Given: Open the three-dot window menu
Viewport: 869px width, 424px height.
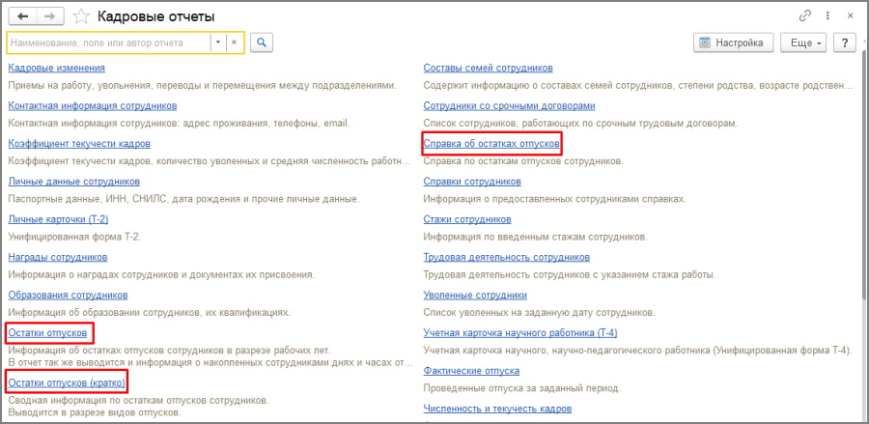Looking at the screenshot, I should tap(828, 16).
